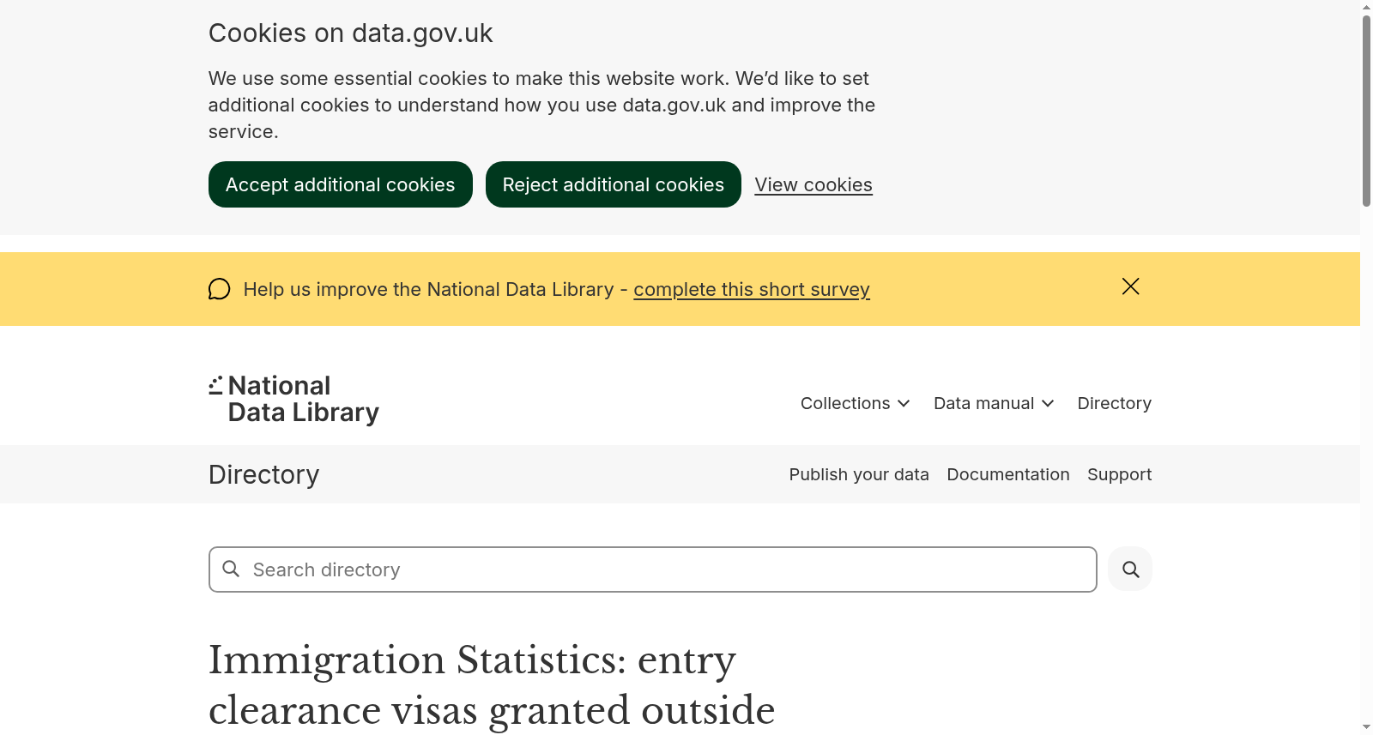Click the scrollbar down arrow
Viewport: 1373px width, 735px height.
(1366, 727)
